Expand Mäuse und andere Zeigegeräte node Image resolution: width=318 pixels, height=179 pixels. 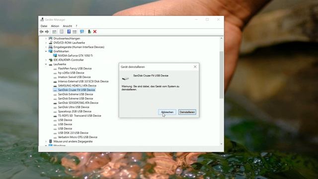[46, 141]
